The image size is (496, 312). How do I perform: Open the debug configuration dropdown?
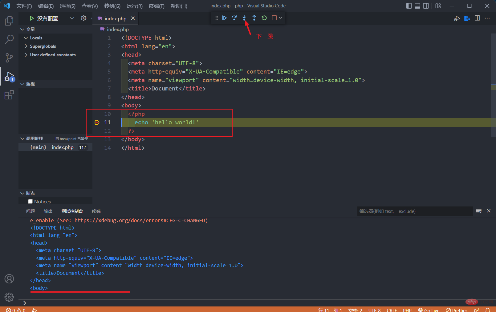72,18
